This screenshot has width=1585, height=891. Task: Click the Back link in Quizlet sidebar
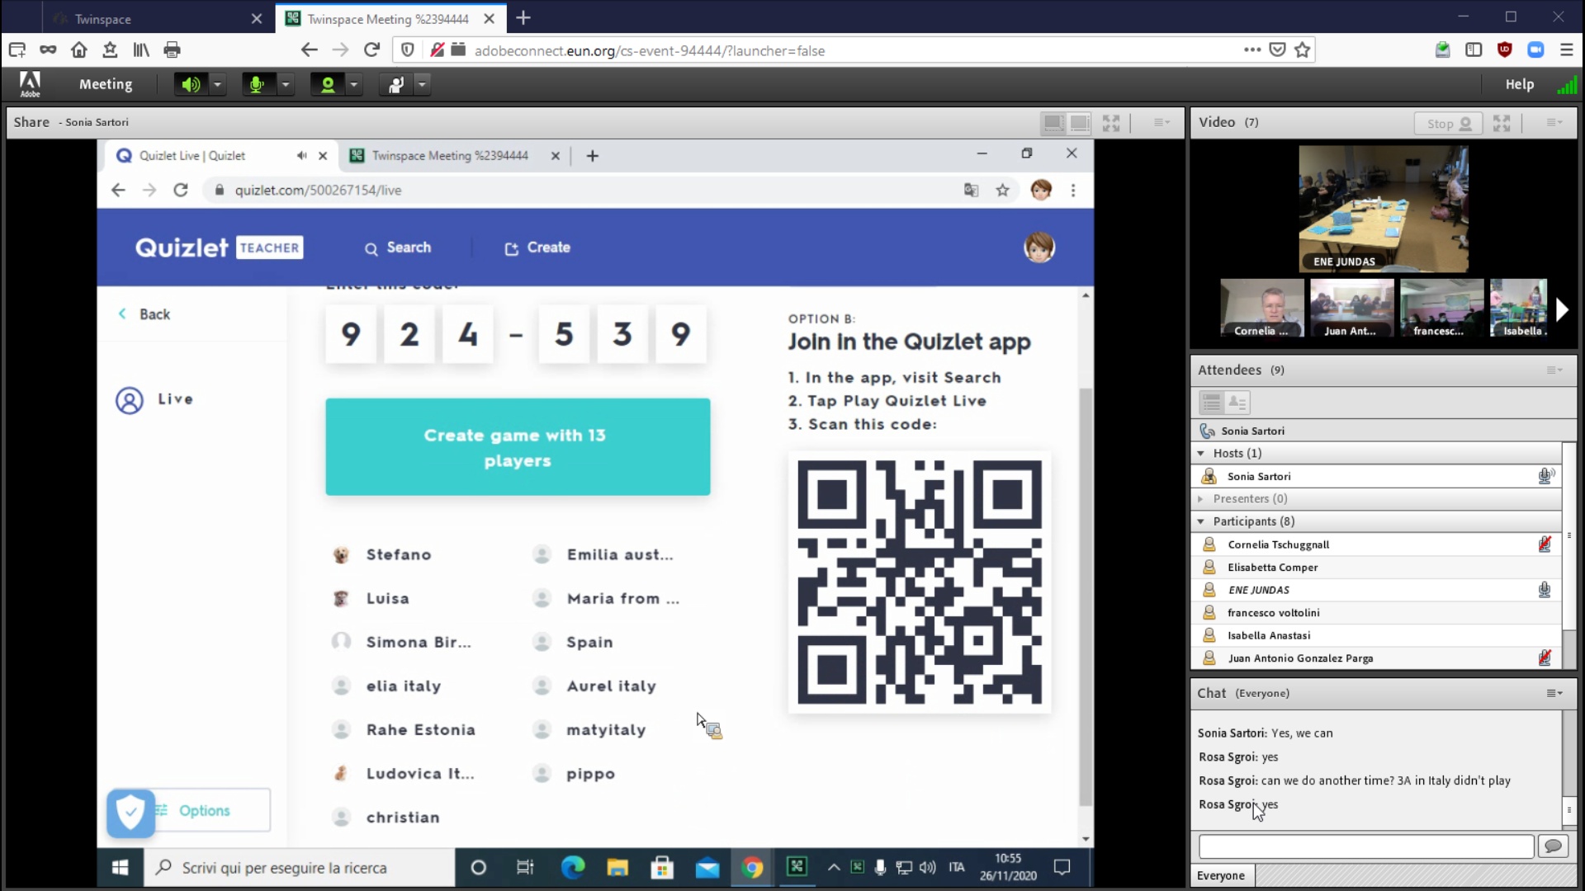coord(144,314)
